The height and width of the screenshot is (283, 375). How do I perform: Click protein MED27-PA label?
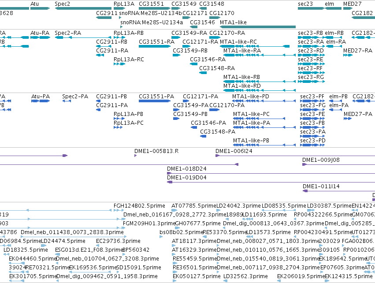[x=358, y=114]
